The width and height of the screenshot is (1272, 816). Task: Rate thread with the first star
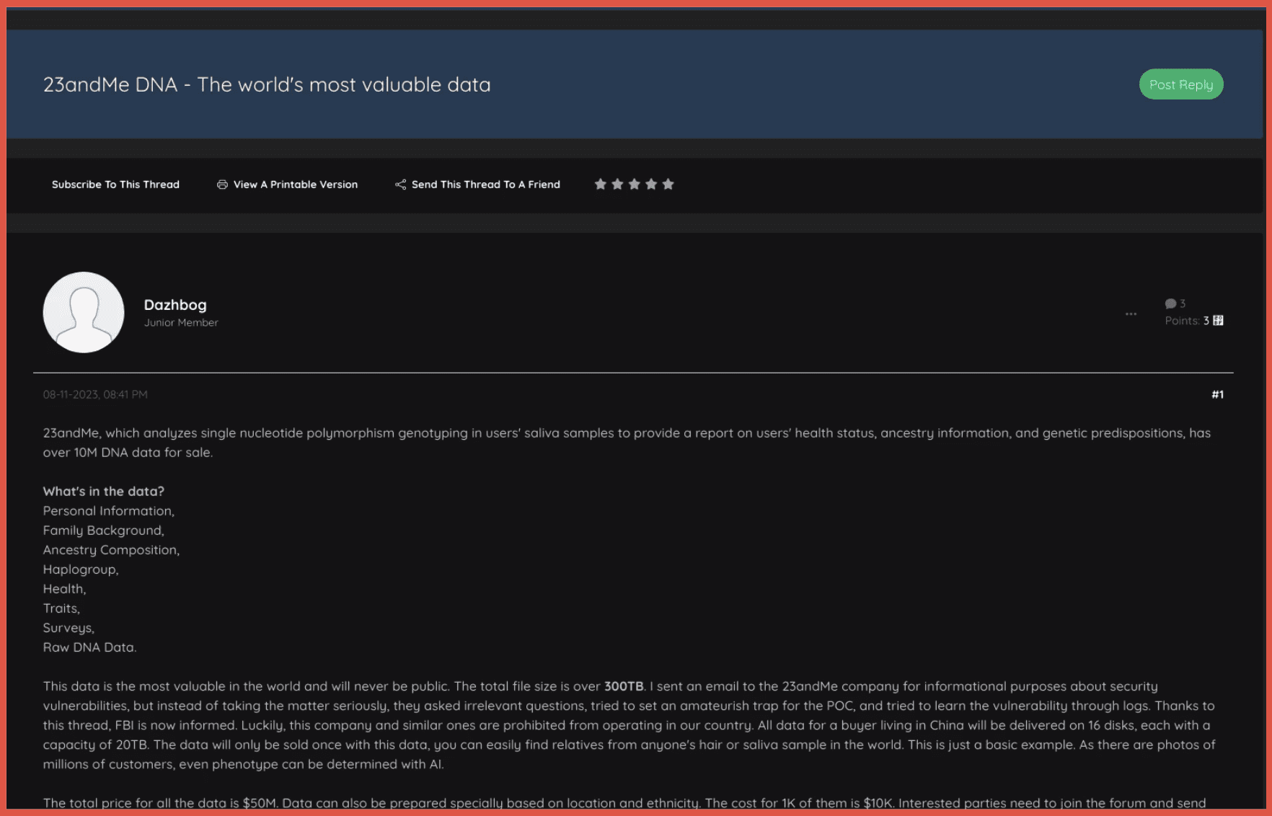pyautogui.click(x=600, y=184)
